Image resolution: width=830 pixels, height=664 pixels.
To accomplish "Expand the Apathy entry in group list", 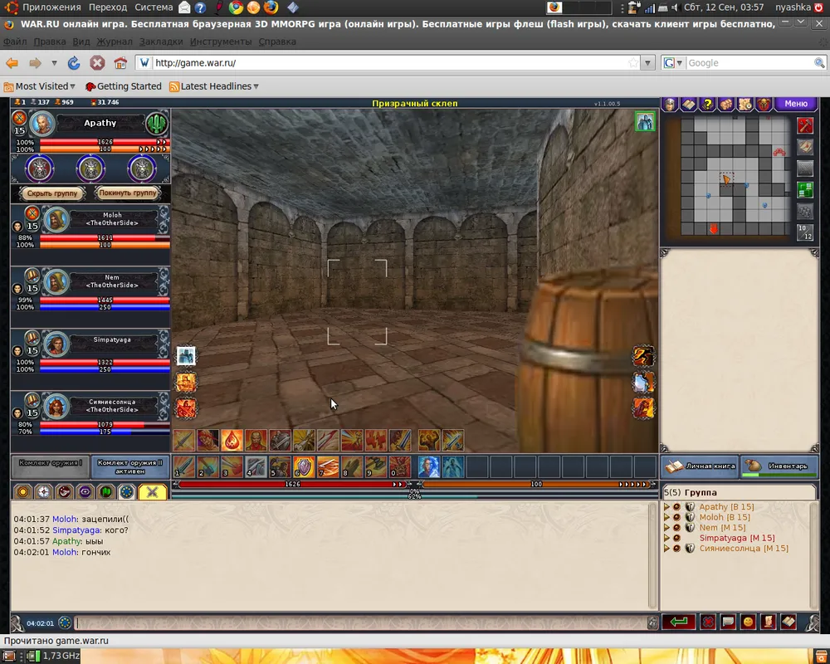I will (666, 507).
